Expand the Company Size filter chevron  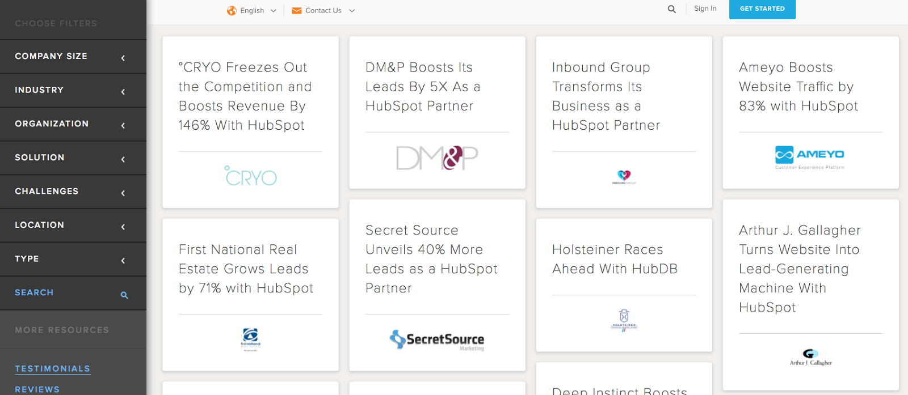123,58
